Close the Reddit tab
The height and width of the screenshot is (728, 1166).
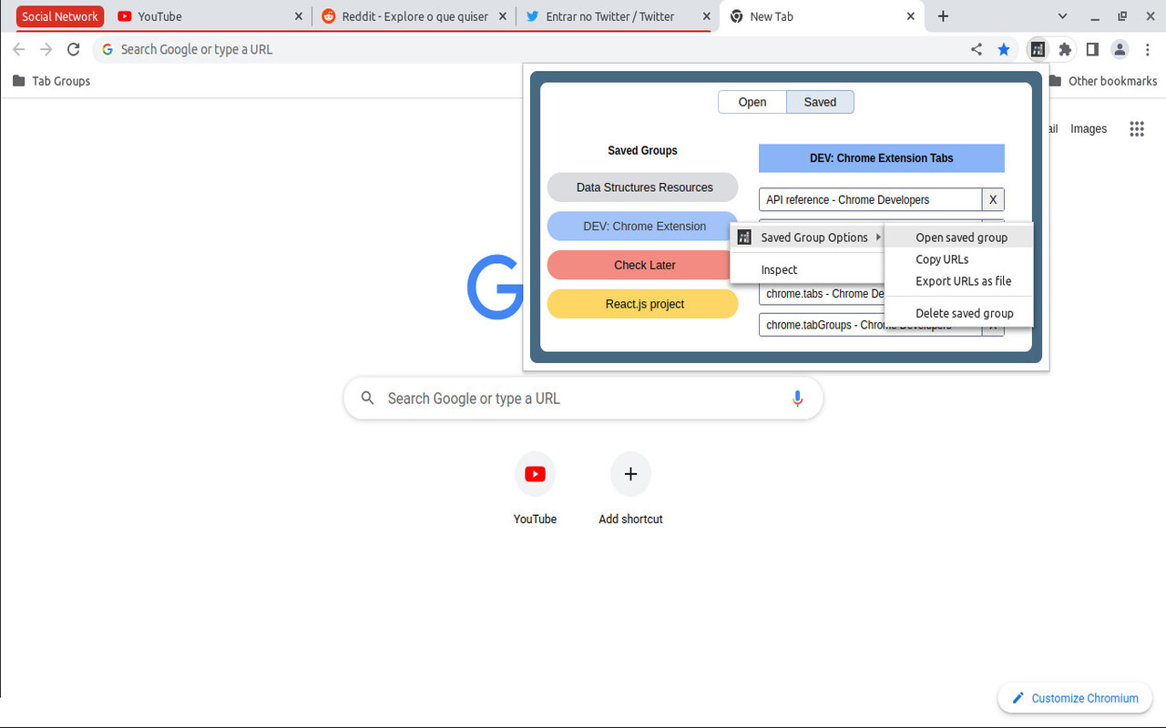503,16
